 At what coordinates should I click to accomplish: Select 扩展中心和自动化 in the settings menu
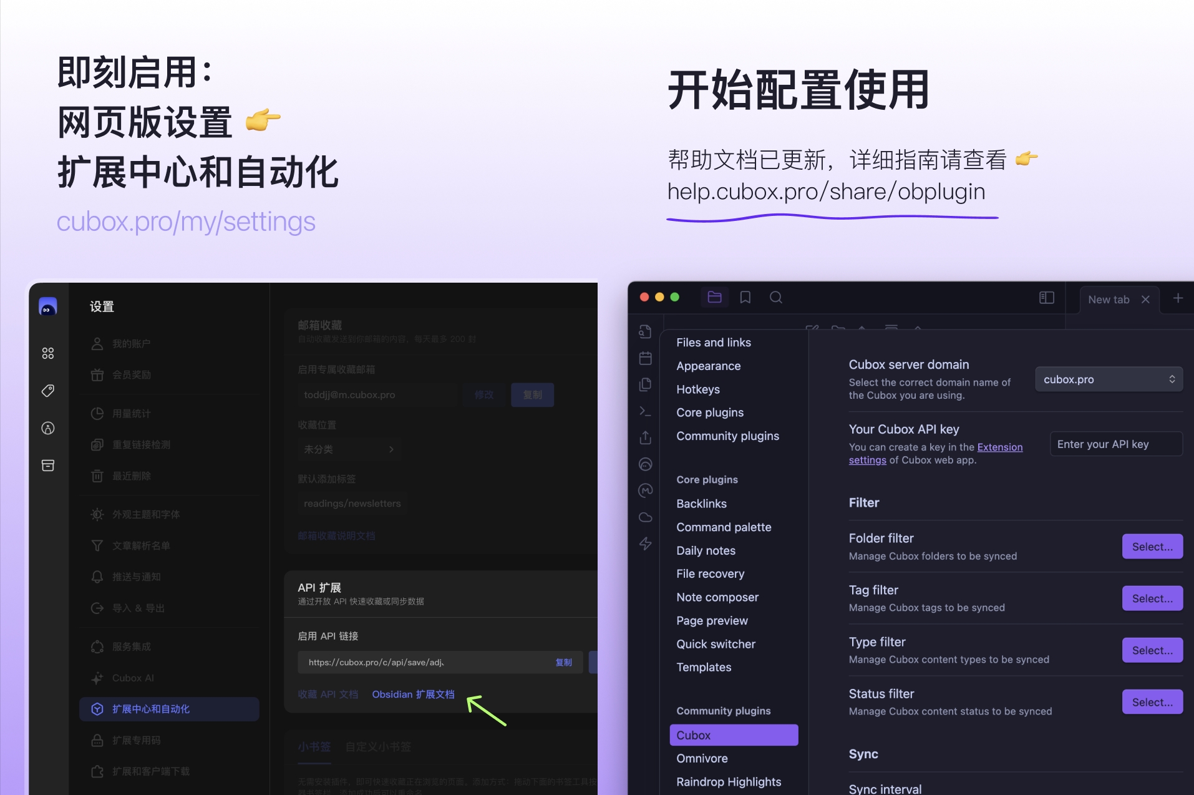coord(170,710)
